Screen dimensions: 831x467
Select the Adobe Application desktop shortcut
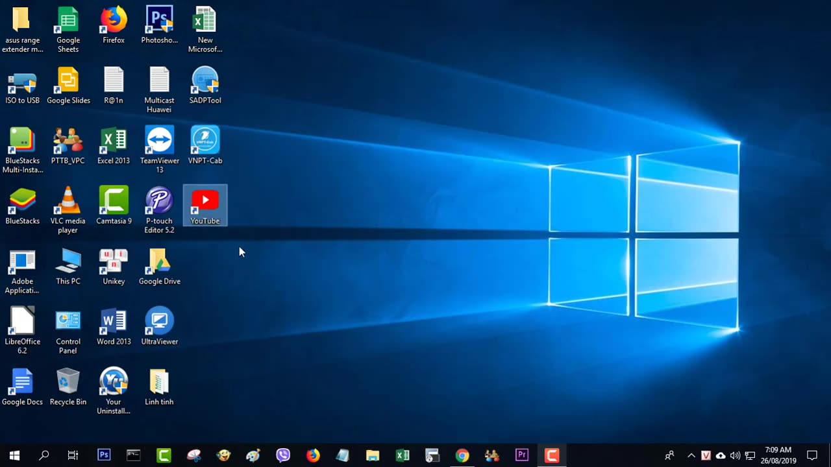click(22, 271)
